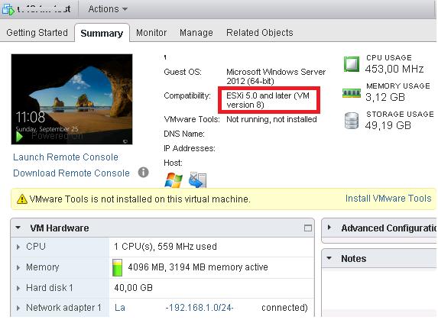Open the Related Objects tab

tap(259, 33)
